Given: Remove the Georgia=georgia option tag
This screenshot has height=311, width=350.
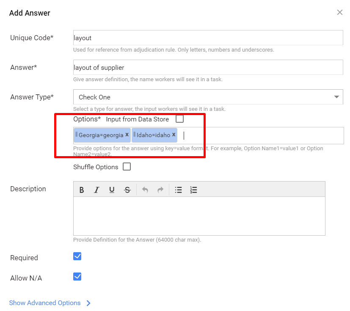Looking at the screenshot, I should click(127, 135).
